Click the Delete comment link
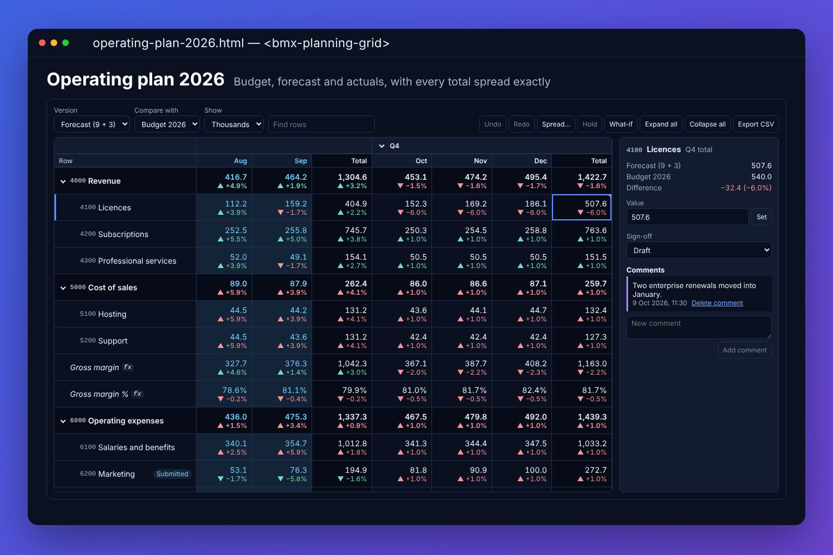Viewport: 833px width, 555px height. point(717,303)
